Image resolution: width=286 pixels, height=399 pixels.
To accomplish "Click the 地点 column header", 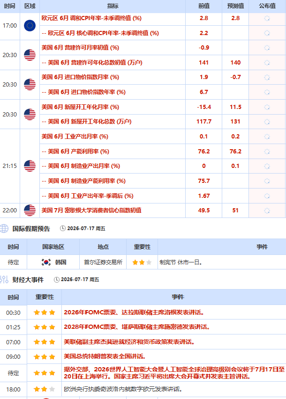I will click(103, 247).
